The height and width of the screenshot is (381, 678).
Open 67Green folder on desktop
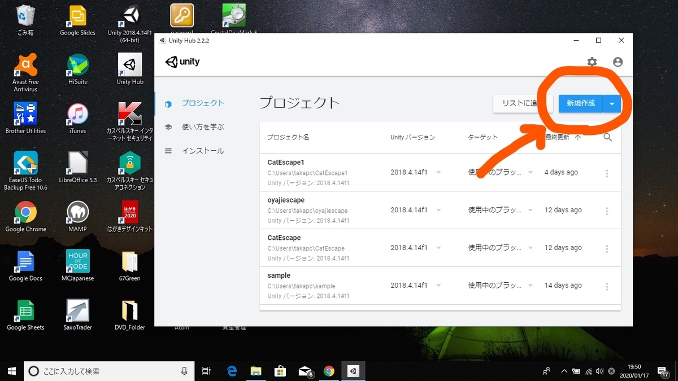pyautogui.click(x=130, y=266)
